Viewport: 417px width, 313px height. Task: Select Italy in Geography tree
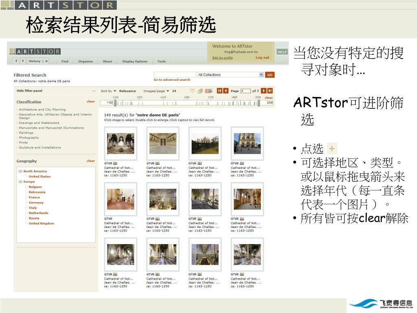click(33, 208)
